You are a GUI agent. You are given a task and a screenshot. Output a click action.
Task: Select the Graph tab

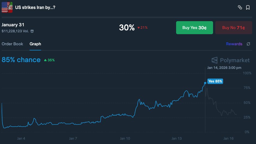(x=35, y=44)
